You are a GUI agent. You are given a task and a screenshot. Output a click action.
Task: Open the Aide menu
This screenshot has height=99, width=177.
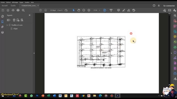tap(32, 2)
